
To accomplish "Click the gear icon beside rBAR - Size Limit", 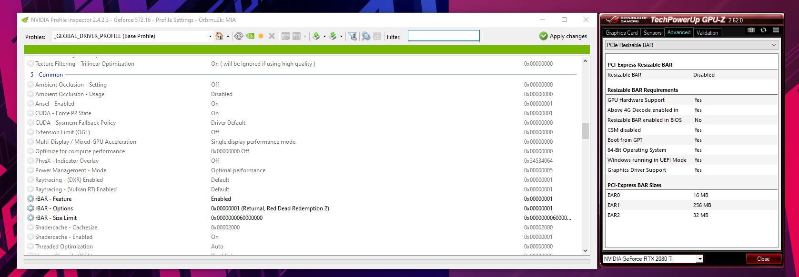I will click(x=30, y=218).
